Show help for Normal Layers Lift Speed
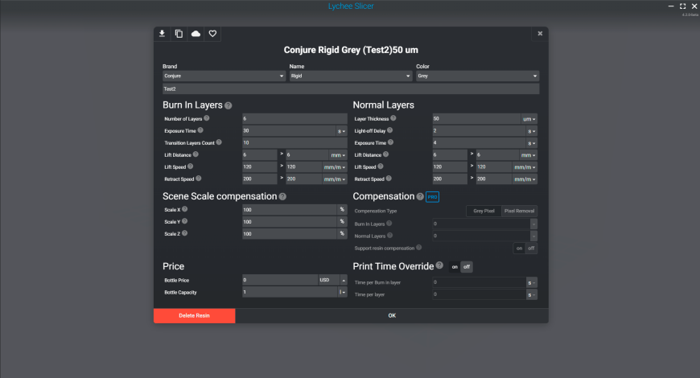The height and width of the screenshot is (378, 700). (381, 166)
